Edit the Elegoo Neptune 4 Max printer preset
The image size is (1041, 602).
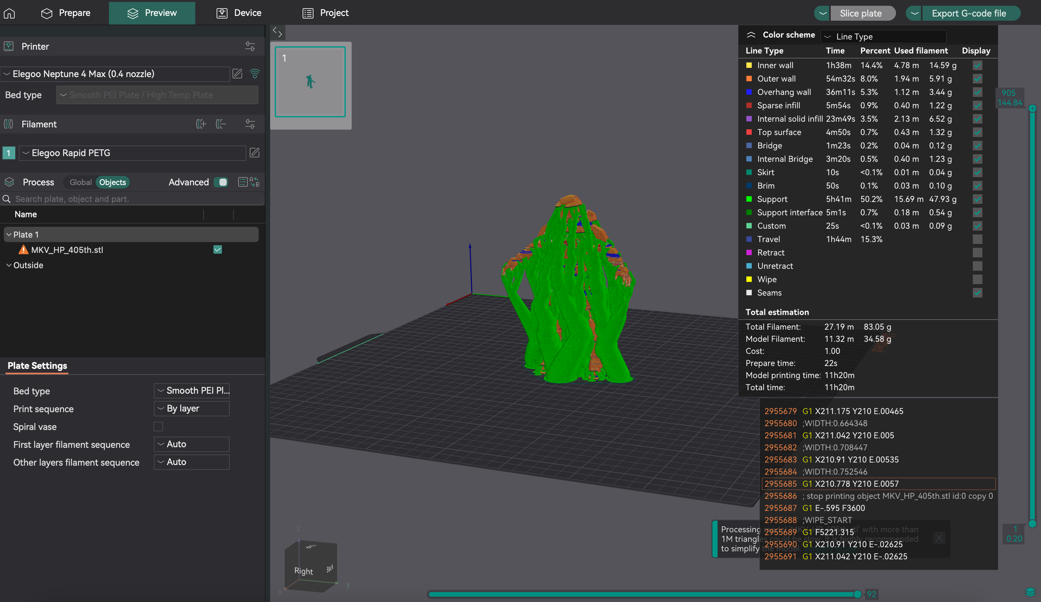tap(238, 74)
